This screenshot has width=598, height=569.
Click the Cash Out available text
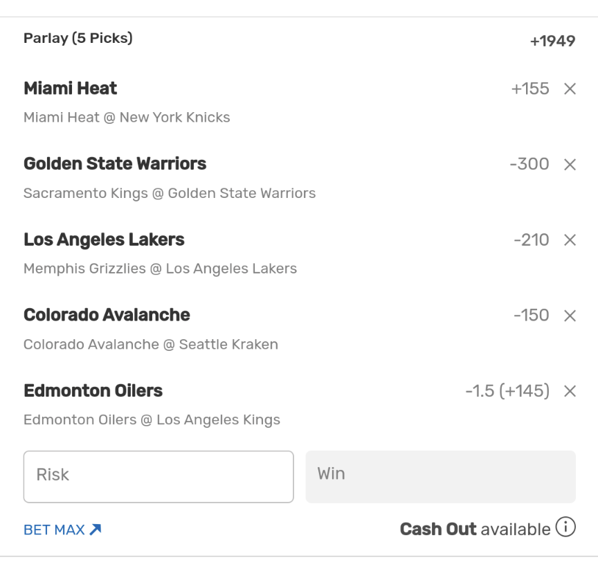point(475,530)
